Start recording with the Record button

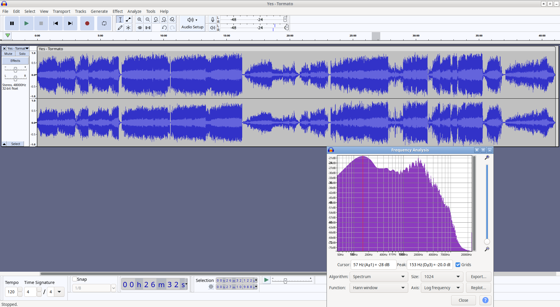tap(87, 23)
